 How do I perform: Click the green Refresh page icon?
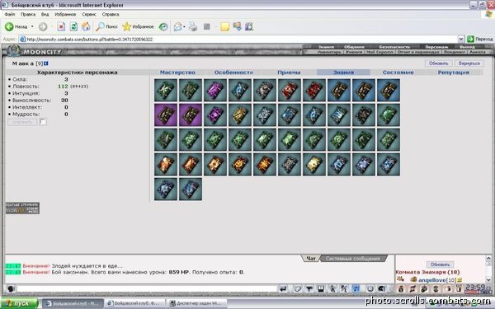coord(73,27)
